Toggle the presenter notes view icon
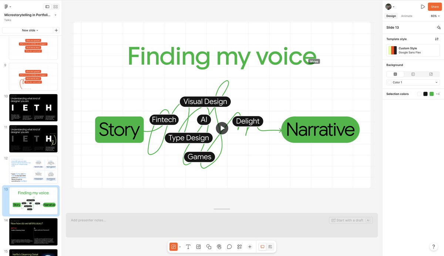Image resolution: width=444 pixels, height=256 pixels. pos(262,247)
